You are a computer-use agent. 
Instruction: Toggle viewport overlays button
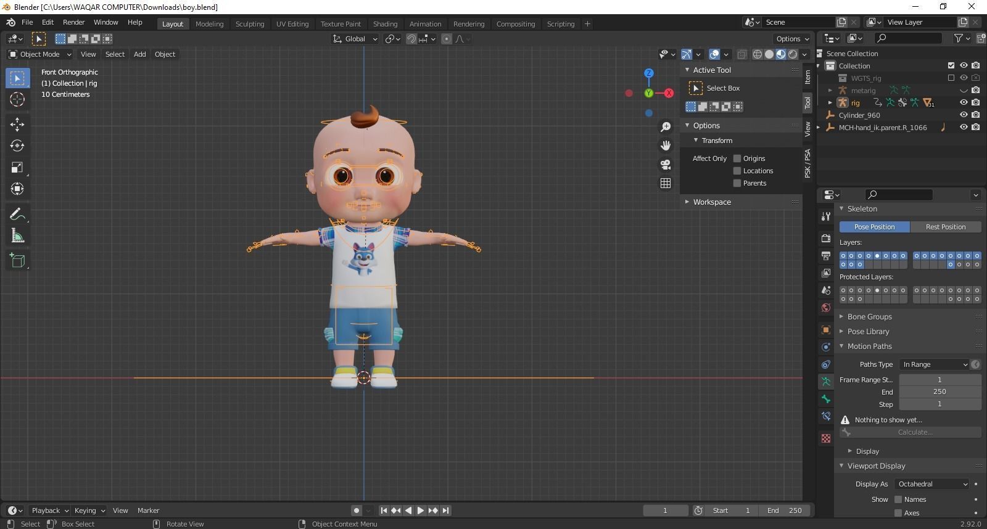click(714, 54)
